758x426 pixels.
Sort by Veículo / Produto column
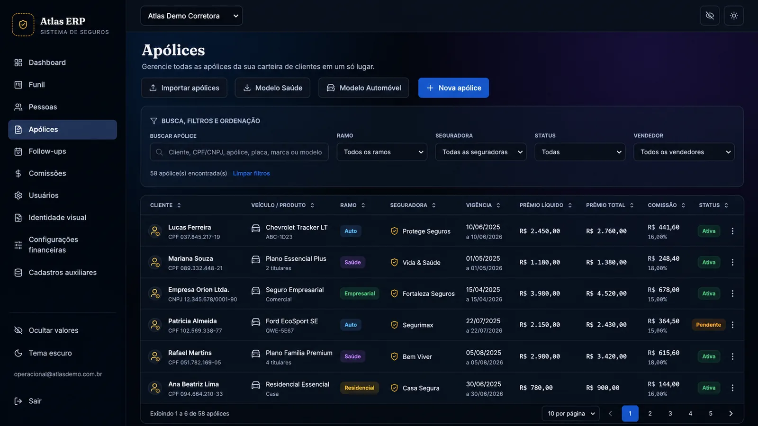283,205
